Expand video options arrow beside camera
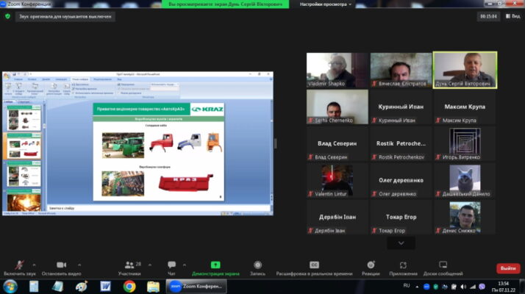525x294 pixels. click(x=79, y=265)
